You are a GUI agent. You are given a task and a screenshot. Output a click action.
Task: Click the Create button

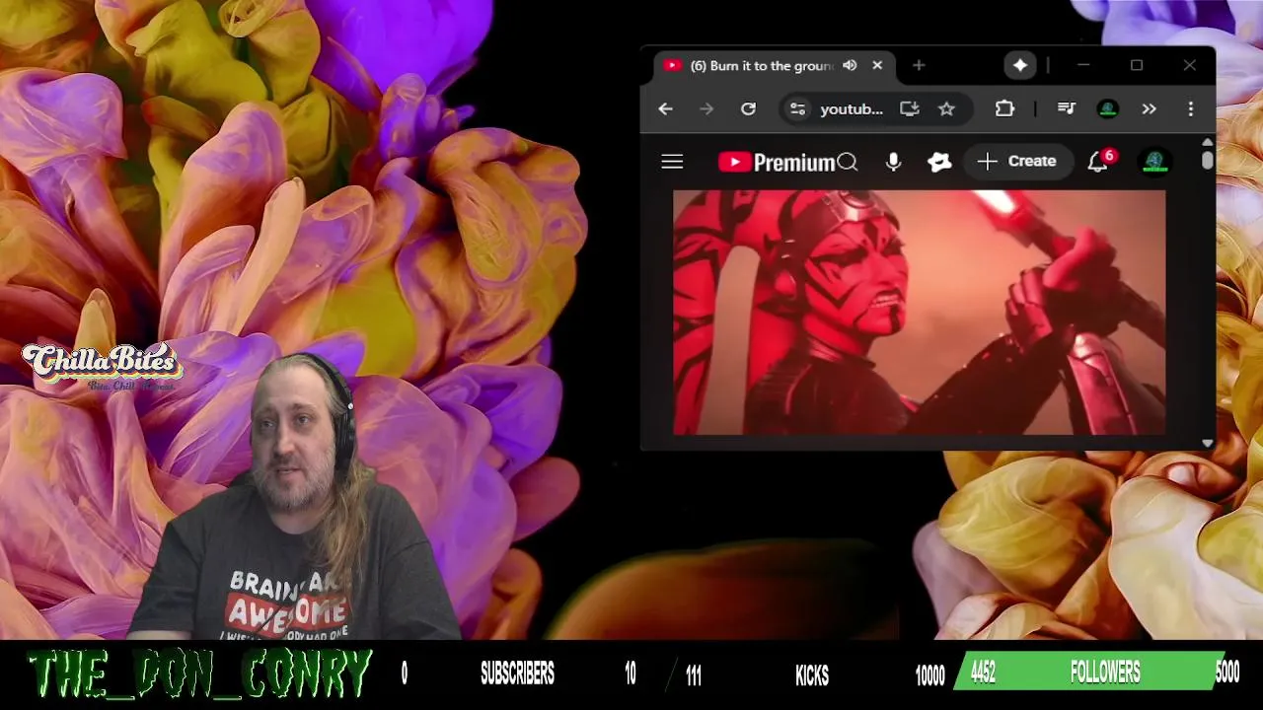click(1017, 162)
